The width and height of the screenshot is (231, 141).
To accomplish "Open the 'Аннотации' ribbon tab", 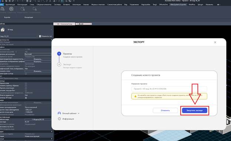I will pyautogui.click(x=77, y=4).
